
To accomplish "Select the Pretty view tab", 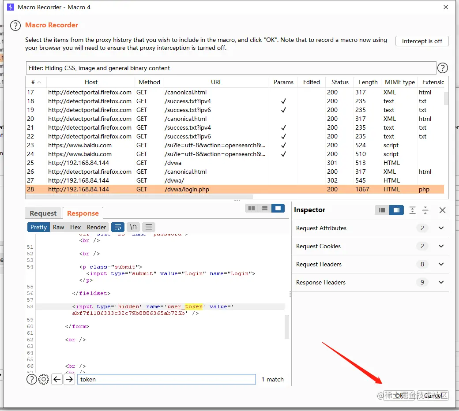I will (38, 227).
